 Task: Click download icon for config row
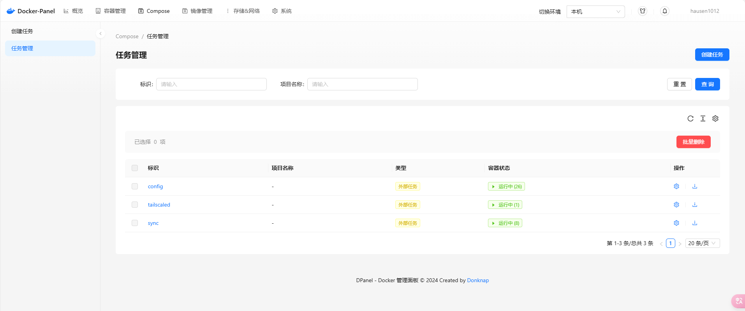point(695,186)
